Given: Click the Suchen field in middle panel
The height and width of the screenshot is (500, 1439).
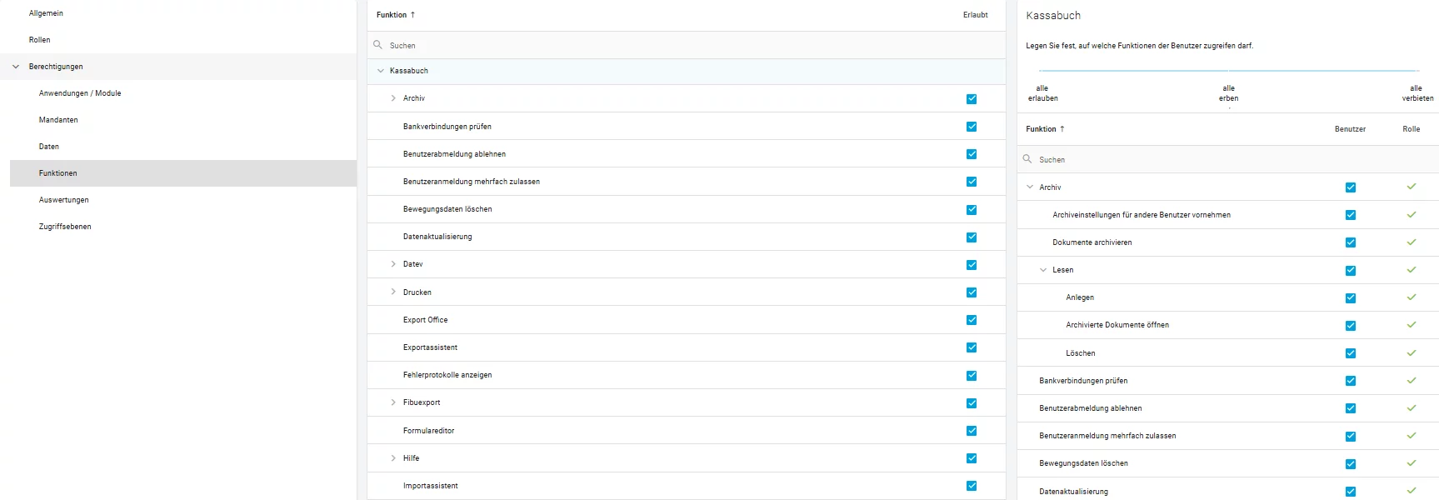Looking at the screenshot, I should [687, 45].
